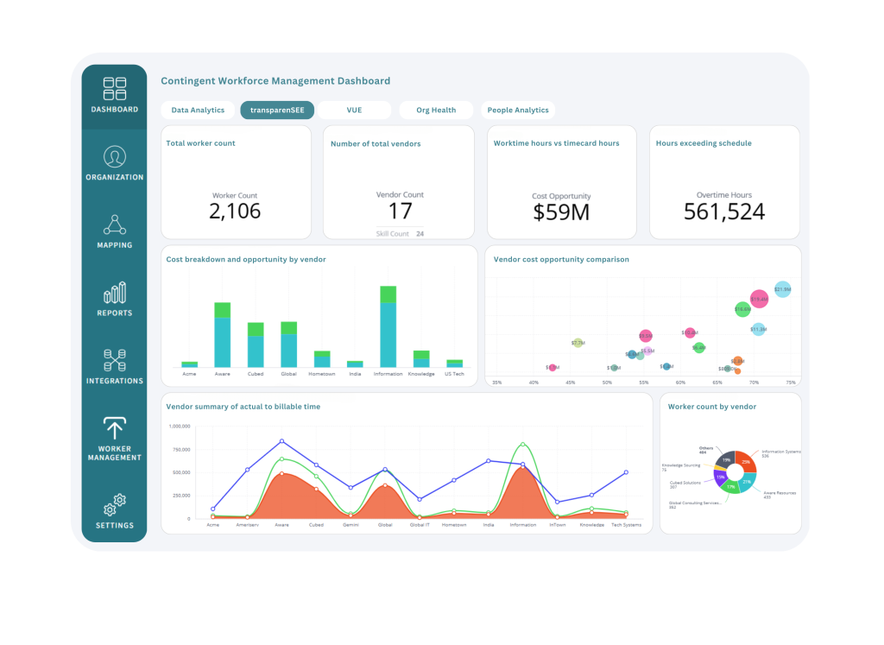Click the highlighted transparenSEE button

(x=276, y=110)
